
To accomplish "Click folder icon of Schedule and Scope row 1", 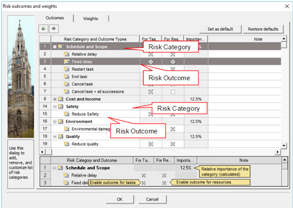I will (x=61, y=47).
